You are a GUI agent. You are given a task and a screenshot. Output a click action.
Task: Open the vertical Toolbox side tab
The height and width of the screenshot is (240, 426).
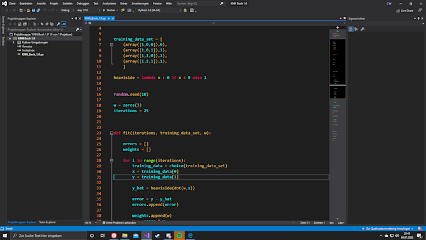pyautogui.click(x=3, y=41)
